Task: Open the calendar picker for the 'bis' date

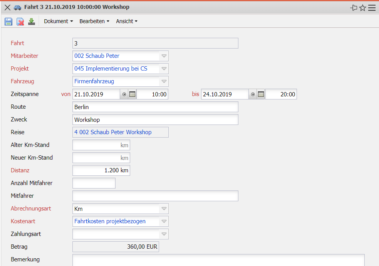Action: 261,94
